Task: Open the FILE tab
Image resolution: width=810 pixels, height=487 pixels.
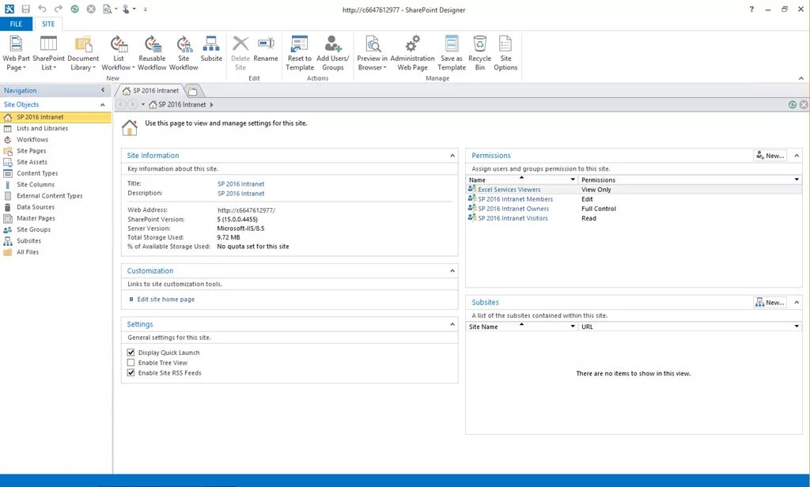Action: (x=16, y=24)
